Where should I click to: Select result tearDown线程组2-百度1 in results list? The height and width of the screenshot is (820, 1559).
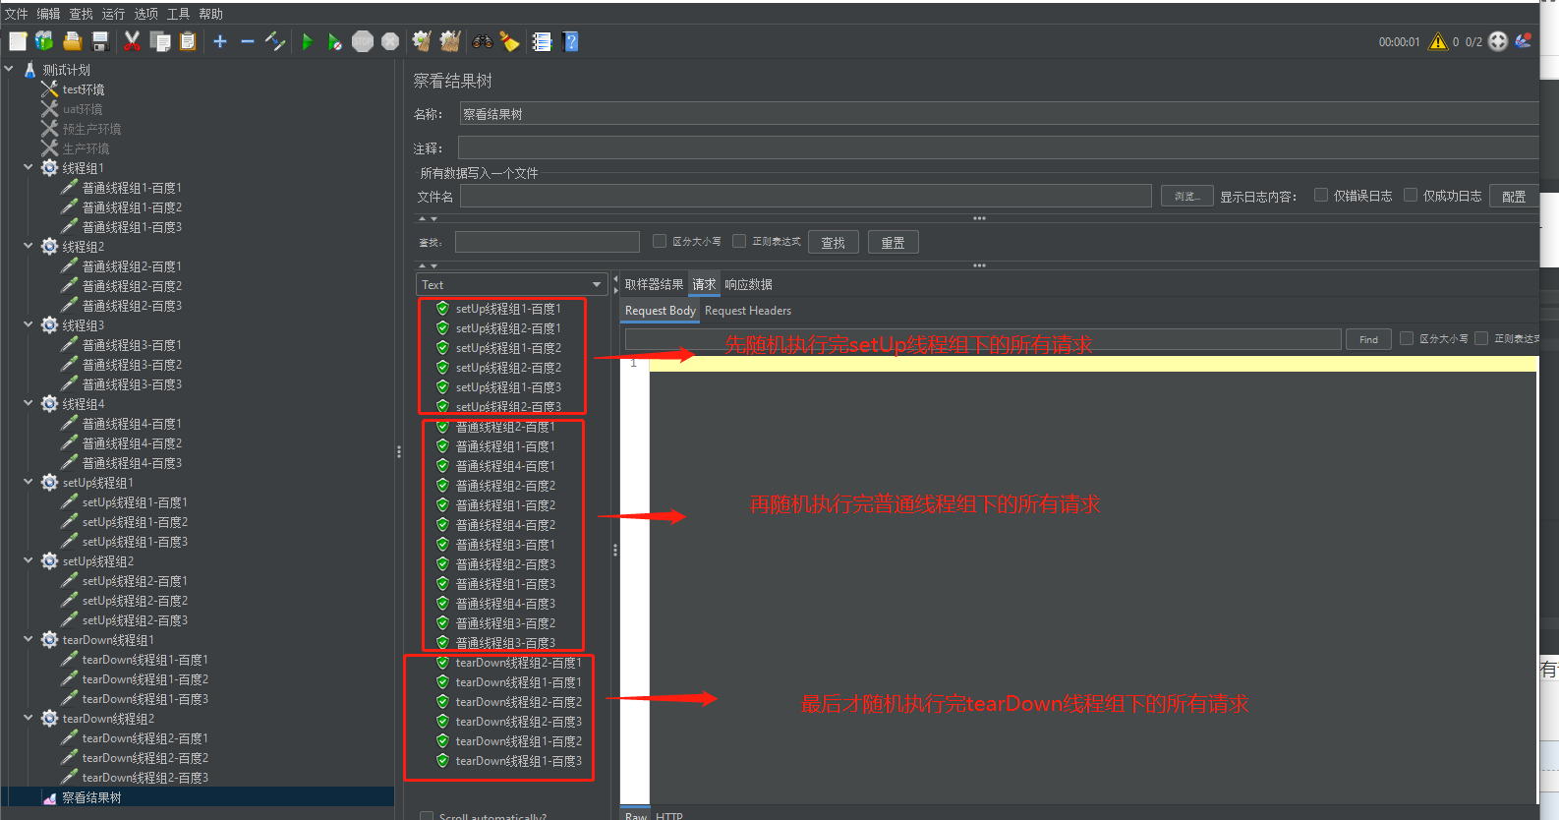[x=518, y=663]
